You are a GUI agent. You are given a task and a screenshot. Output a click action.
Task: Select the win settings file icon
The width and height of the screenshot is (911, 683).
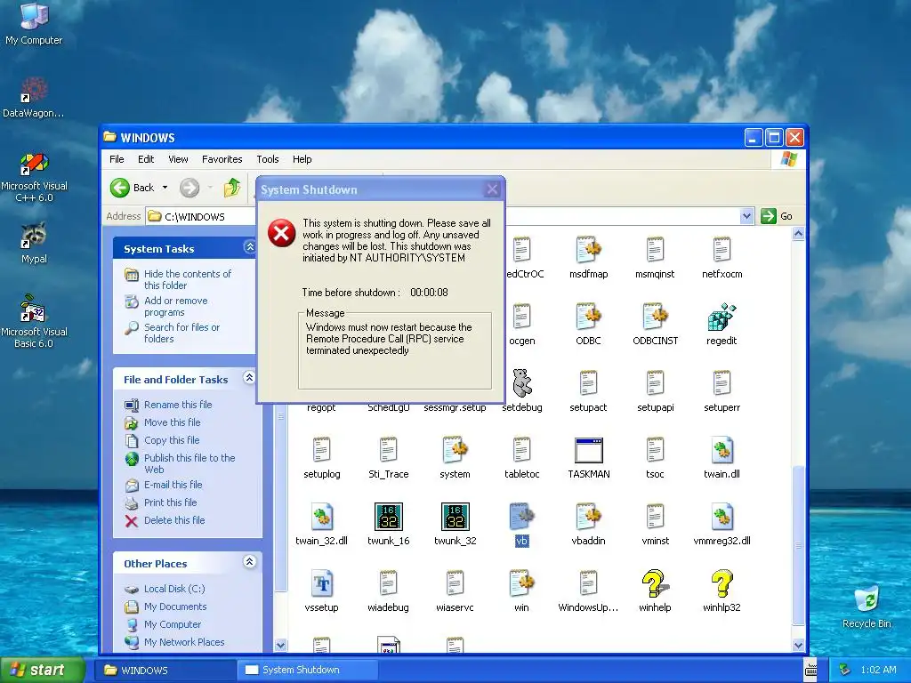click(521, 583)
